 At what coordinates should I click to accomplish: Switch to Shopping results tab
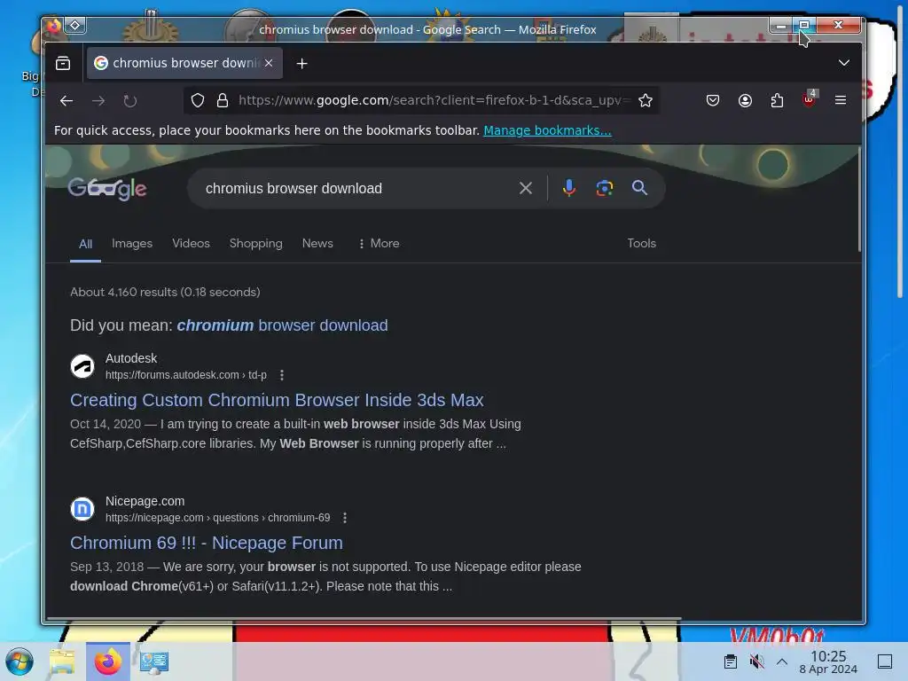point(256,243)
